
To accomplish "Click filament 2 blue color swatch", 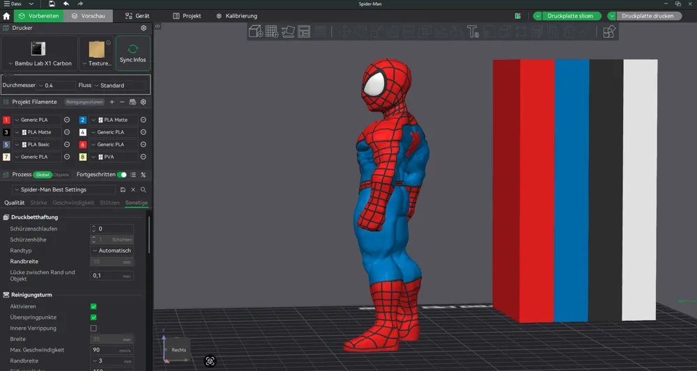I will click(83, 120).
